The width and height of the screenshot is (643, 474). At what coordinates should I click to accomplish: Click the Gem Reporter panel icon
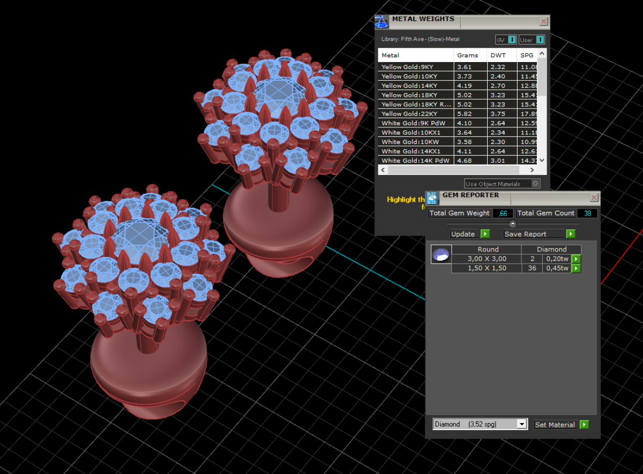[432, 198]
